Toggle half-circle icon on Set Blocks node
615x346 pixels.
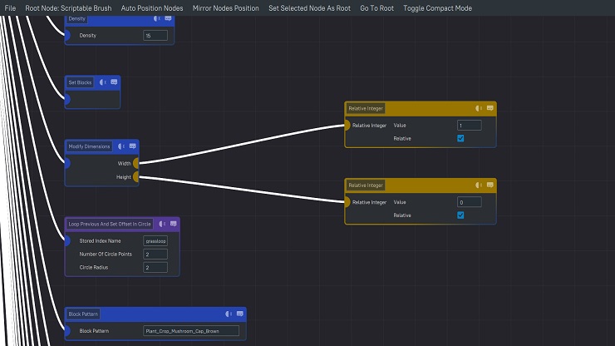tap(103, 82)
